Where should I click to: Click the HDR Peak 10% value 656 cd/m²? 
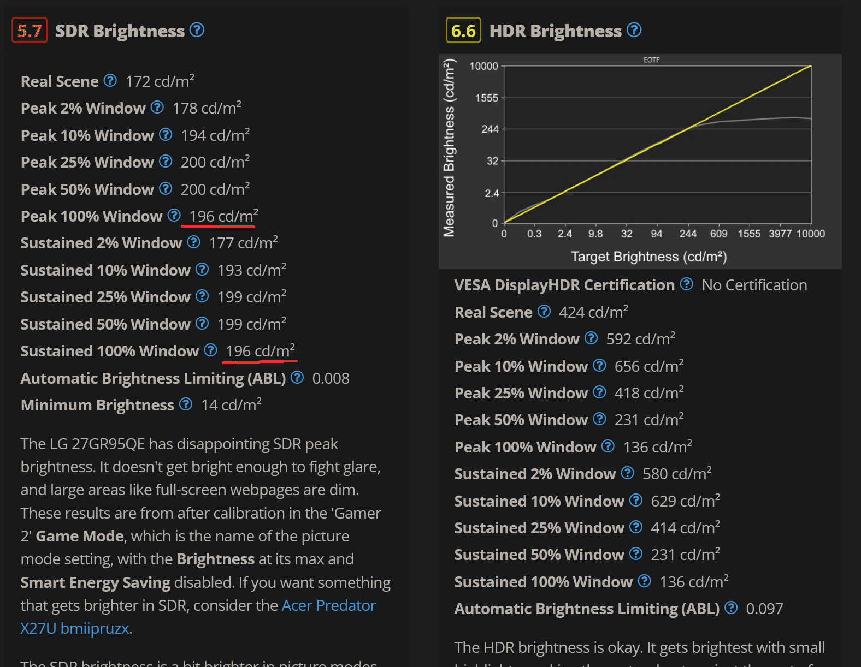(x=649, y=366)
